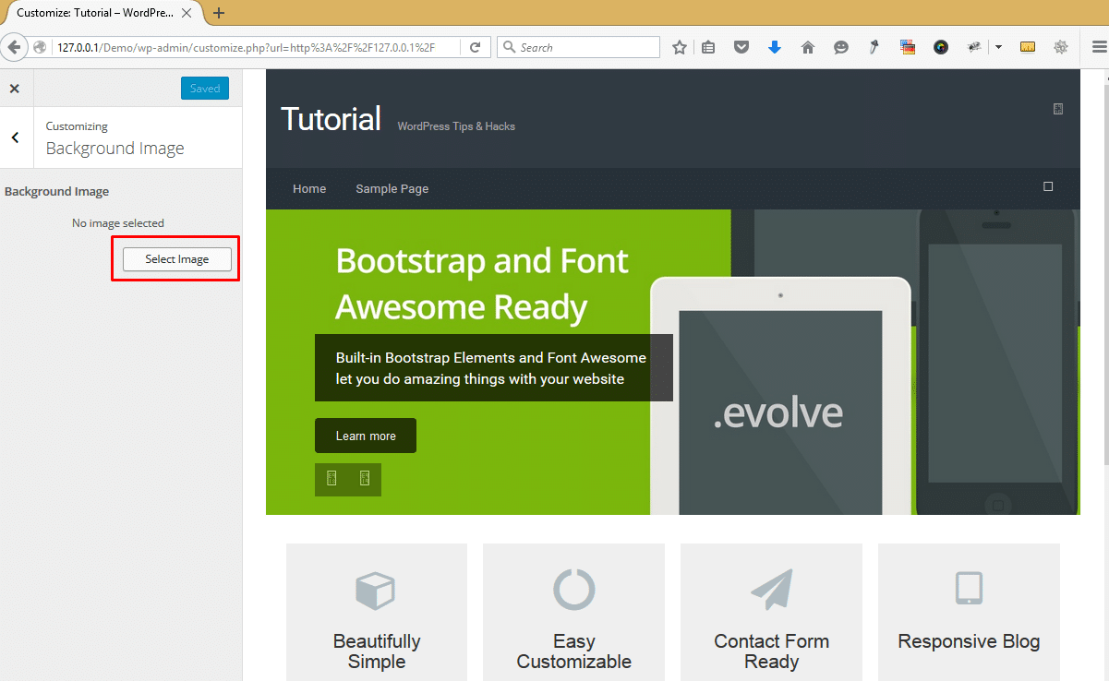Image resolution: width=1109 pixels, height=681 pixels.
Task: Click the browser Back arrow
Action: tap(15, 47)
